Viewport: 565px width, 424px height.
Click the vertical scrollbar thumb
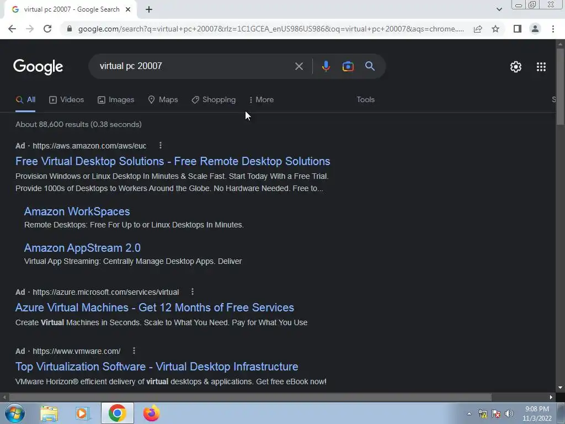560,87
